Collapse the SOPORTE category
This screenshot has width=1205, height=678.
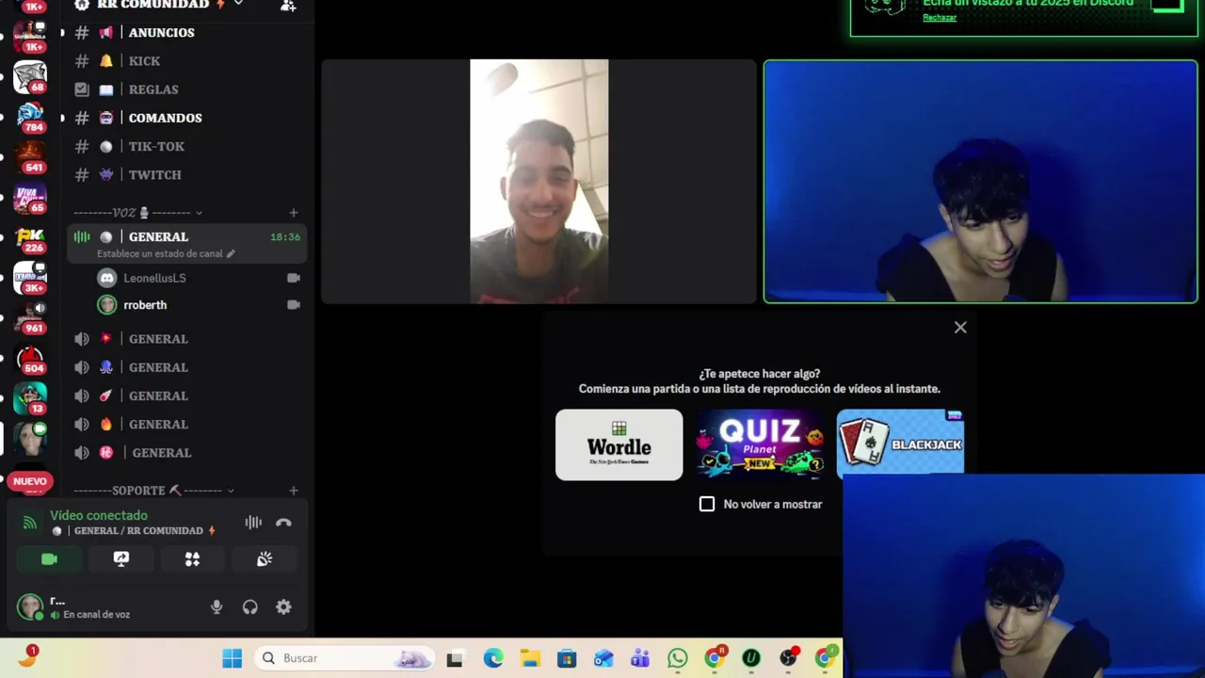pyautogui.click(x=154, y=491)
